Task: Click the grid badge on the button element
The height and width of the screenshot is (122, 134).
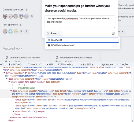Action: tap(41, 76)
